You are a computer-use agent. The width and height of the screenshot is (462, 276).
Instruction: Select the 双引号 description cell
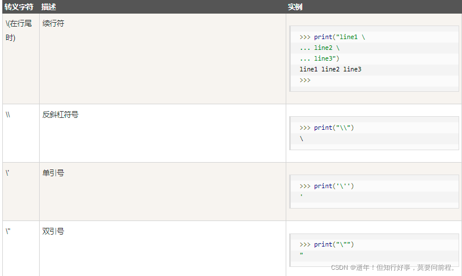[163, 249]
